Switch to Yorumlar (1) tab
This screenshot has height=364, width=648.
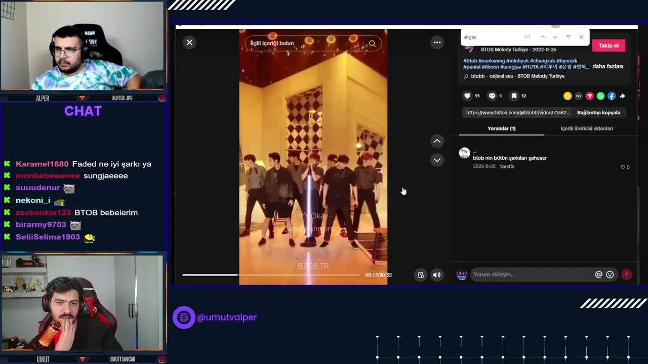[x=501, y=128]
